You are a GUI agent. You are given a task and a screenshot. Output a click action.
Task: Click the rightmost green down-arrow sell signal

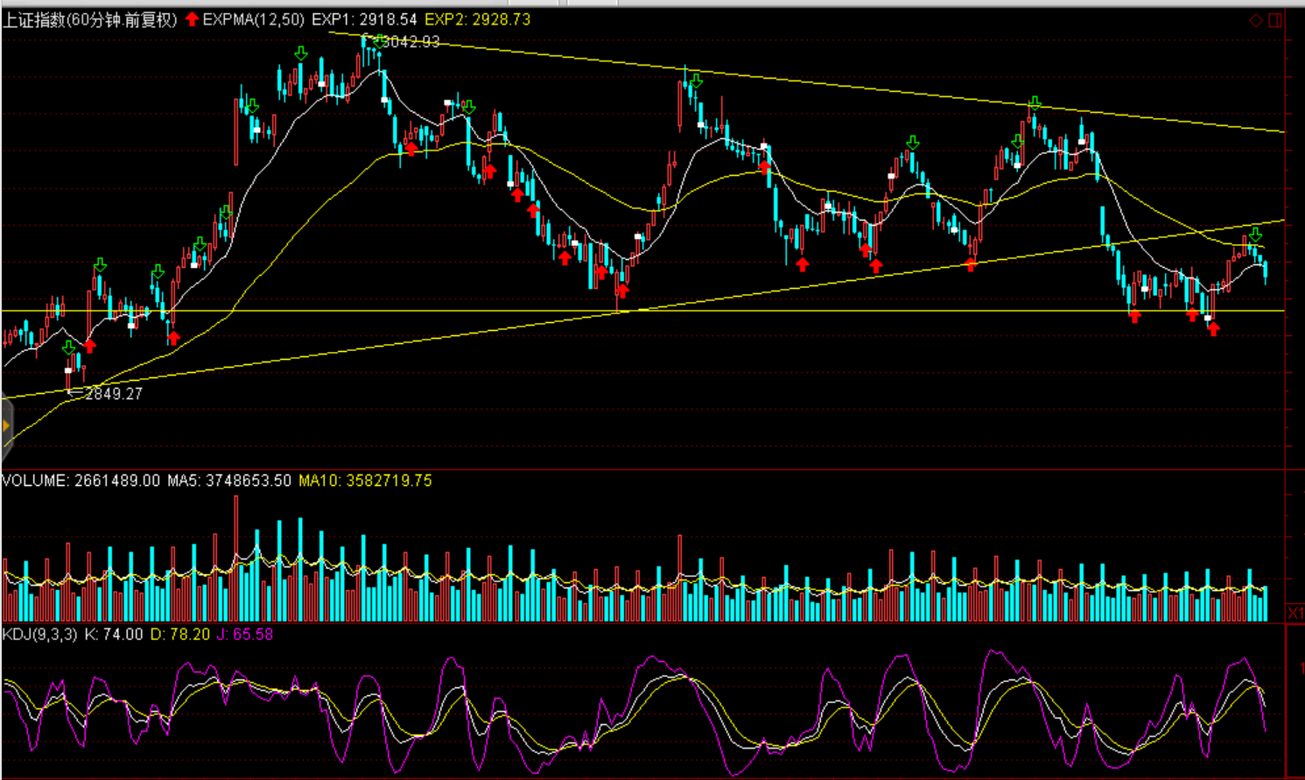coord(1256,235)
